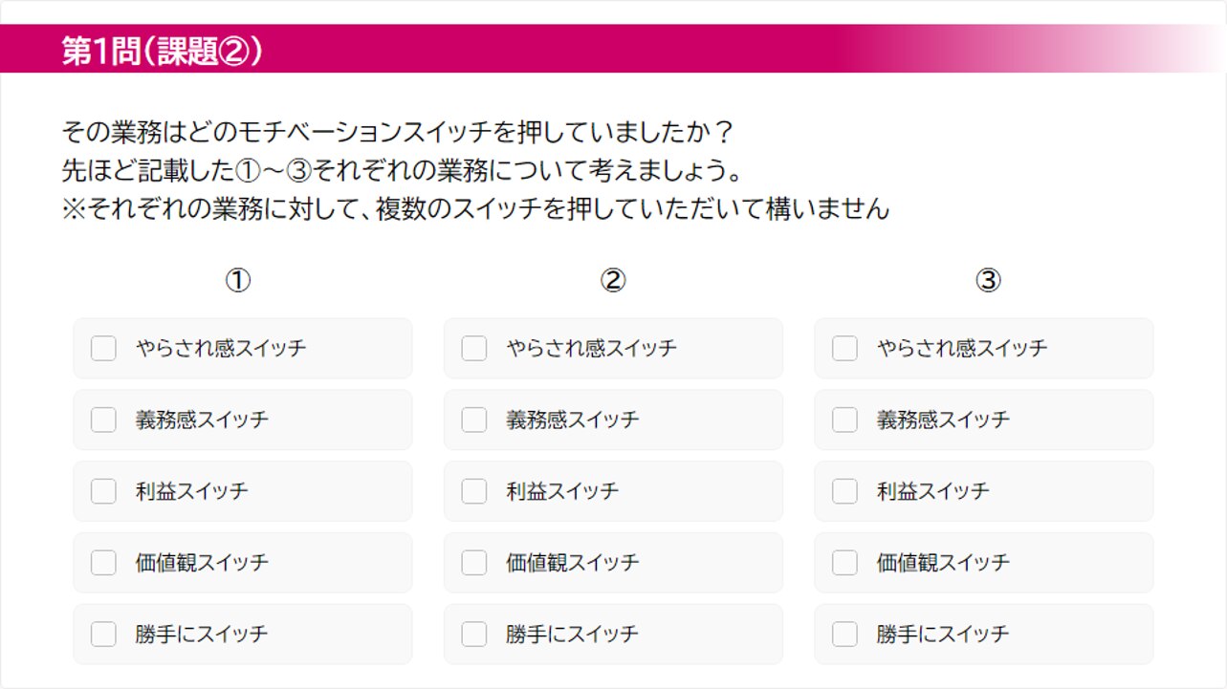Click the ① column heading
This screenshot has height=689, width=1227.
pos(238,280)
